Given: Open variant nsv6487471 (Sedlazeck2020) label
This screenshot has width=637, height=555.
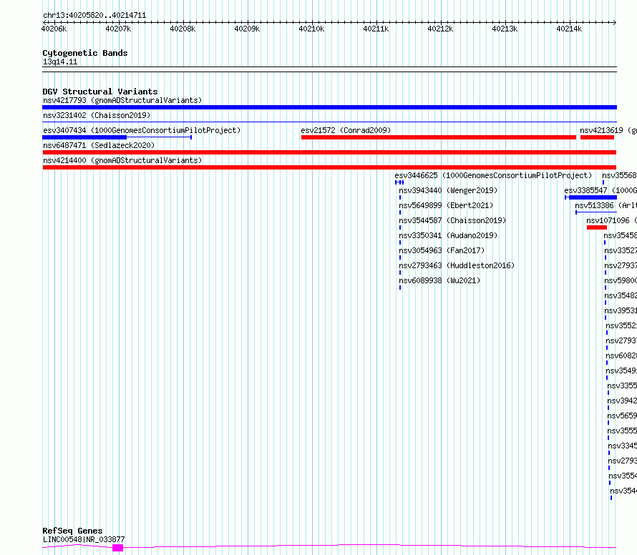Looking at the screenshot, I should click(x=99, y=145).
